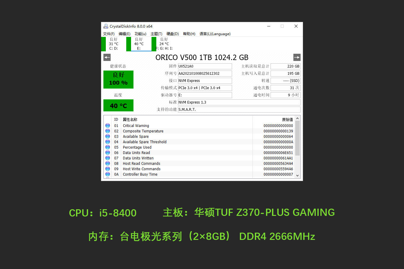
Task: Click raw value 0000000006E651
Action: point(278,153)
